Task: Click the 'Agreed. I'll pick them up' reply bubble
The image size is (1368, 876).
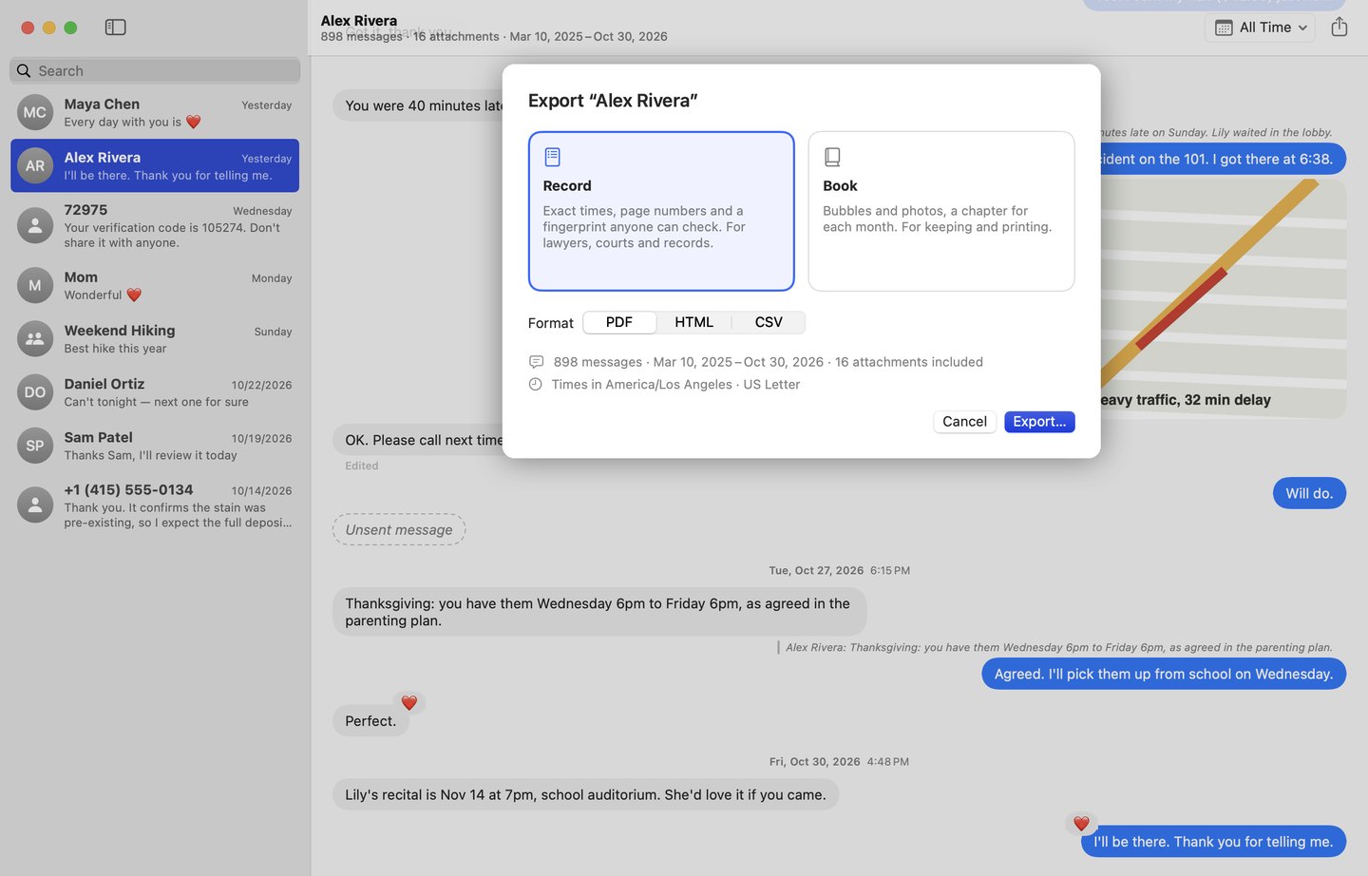Action: 1164,674
